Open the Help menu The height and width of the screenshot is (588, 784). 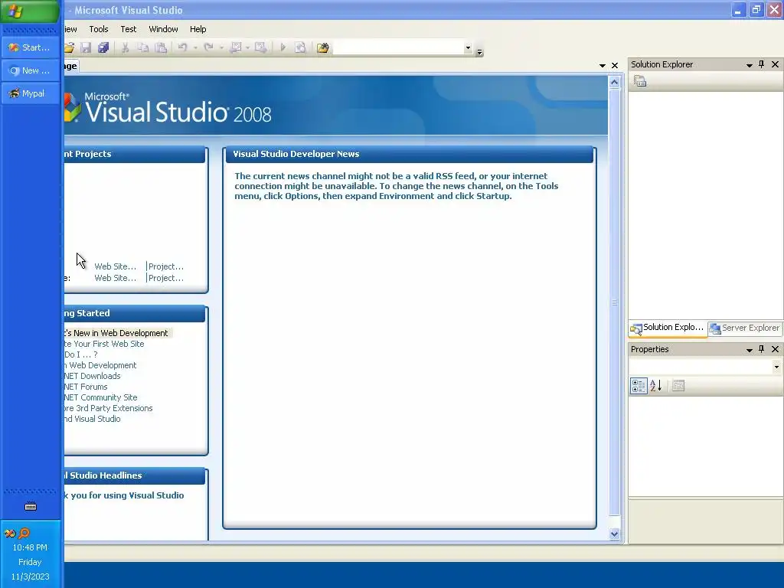coord(198,29)
